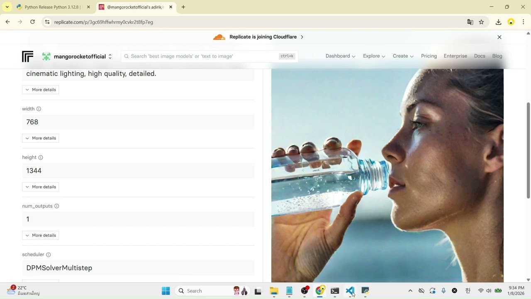Expand More details under num_outputs
The height and width of the screenshot is (299, 531).
coord(40,235)
